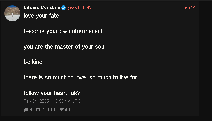Click the like count number 40
The image size is (212, 121).
coord(67,110)
